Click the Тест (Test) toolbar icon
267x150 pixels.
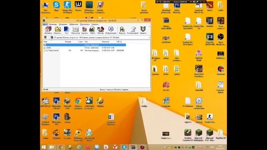coord(67,30)
